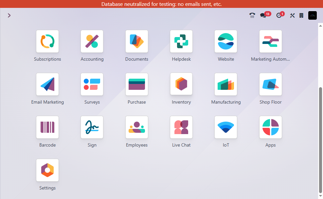Open the activities clock icon

click(280, 15)
